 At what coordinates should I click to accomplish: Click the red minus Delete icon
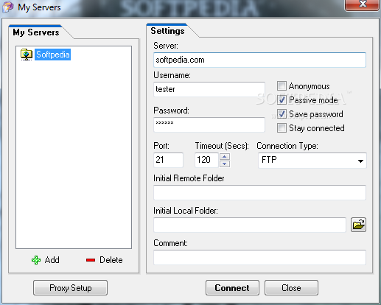click(91, 260)
